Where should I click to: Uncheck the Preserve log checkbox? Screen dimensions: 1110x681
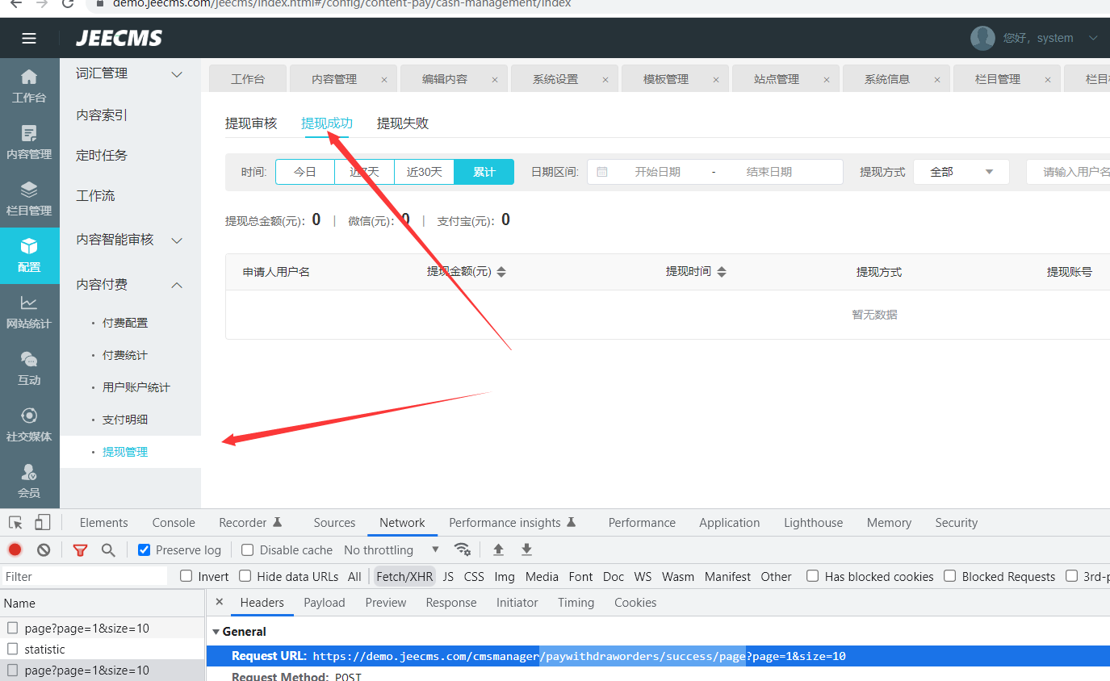(x=145, y=549)
